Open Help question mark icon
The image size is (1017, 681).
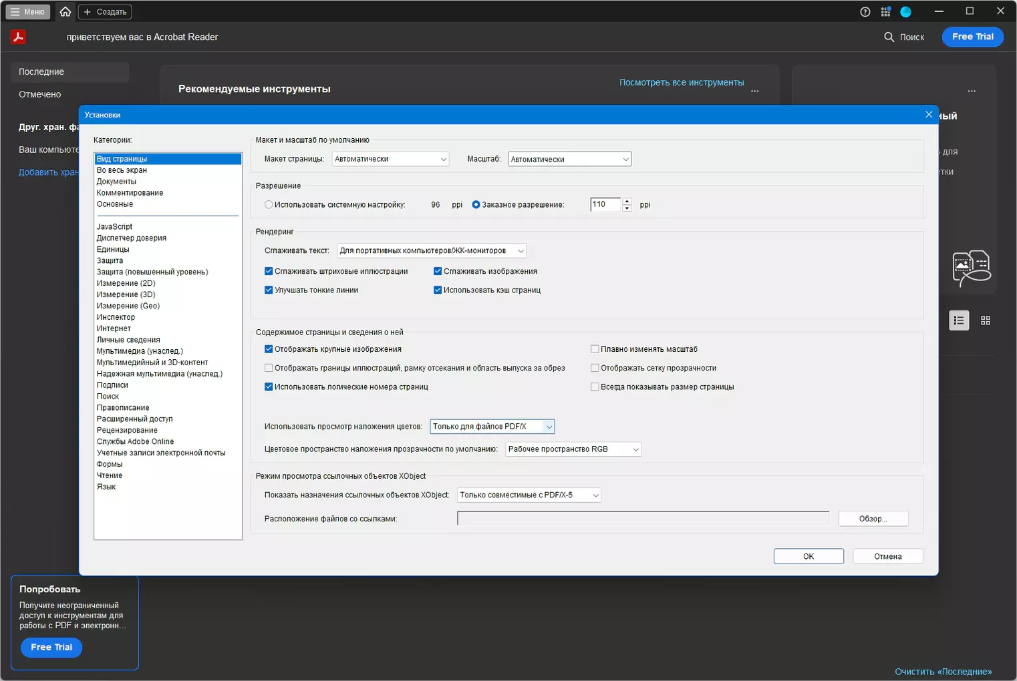pyautogui.click(x=865, y=11)
